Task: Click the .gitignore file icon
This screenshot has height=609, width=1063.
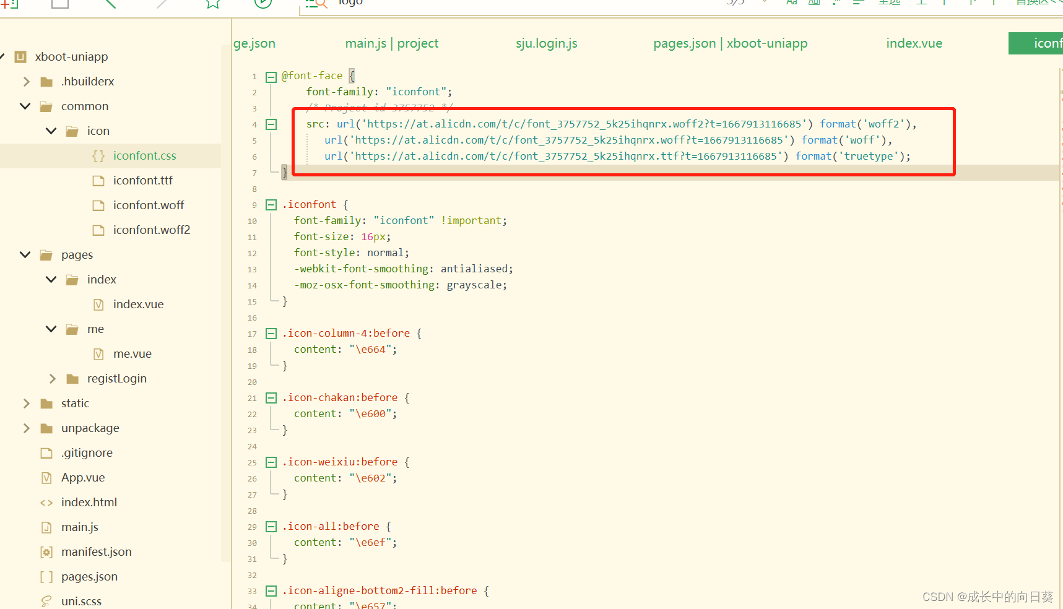Action: click(46, 453)
